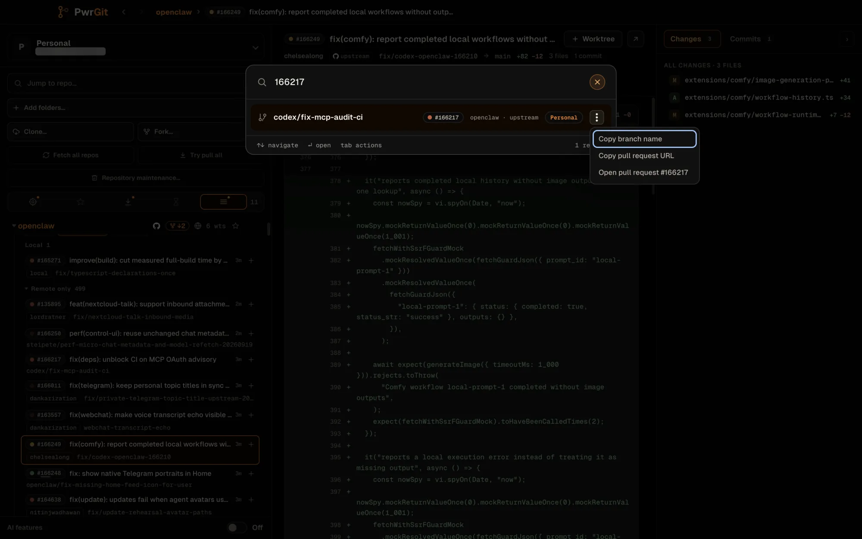The width and height of the screenshot is (862, 539).
Task: Click the three-dot menu on codex/fix-mcp-audit-ci result
Action: click(x=597, y=117)
